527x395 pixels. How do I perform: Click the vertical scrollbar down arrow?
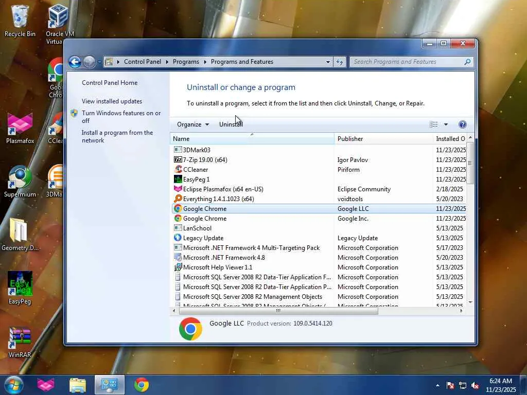(470, 302)
